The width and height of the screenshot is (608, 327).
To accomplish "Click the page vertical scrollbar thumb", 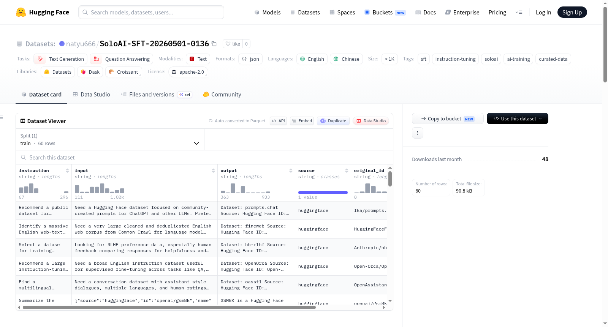I will point(605,44).
